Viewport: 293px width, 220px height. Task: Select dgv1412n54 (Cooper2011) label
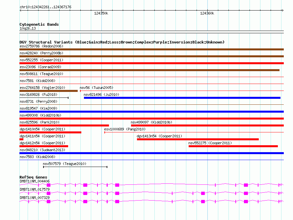tap(42, 143)
